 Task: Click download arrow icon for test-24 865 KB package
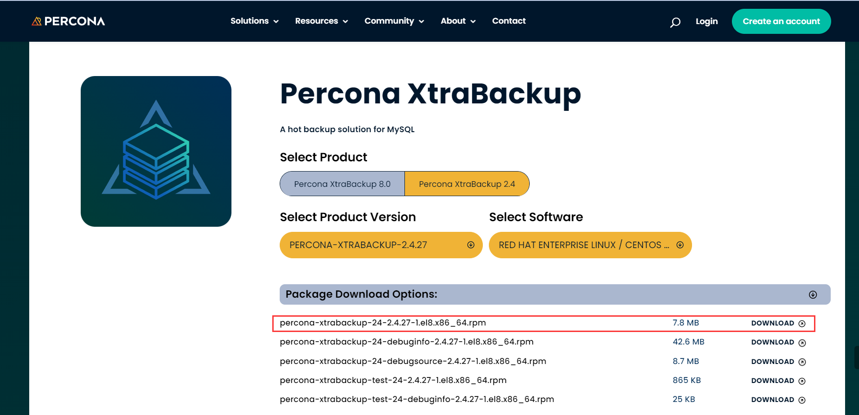coord(802,381)
